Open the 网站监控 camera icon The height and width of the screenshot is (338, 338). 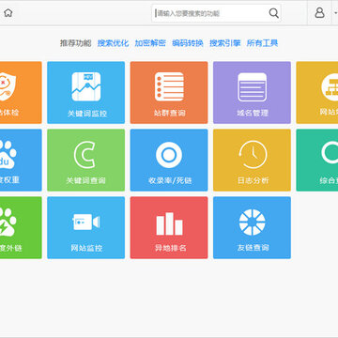point(86,222)
